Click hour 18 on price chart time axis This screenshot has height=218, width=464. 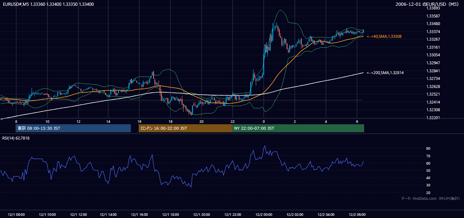click(x=171, y=121)
